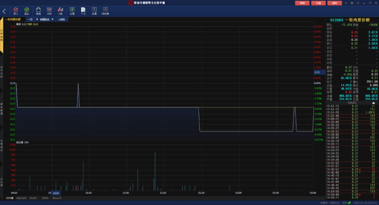Click the red Buy (买入) house icon
The width and height of the screenshot is (379, 205).
(15, 11)
